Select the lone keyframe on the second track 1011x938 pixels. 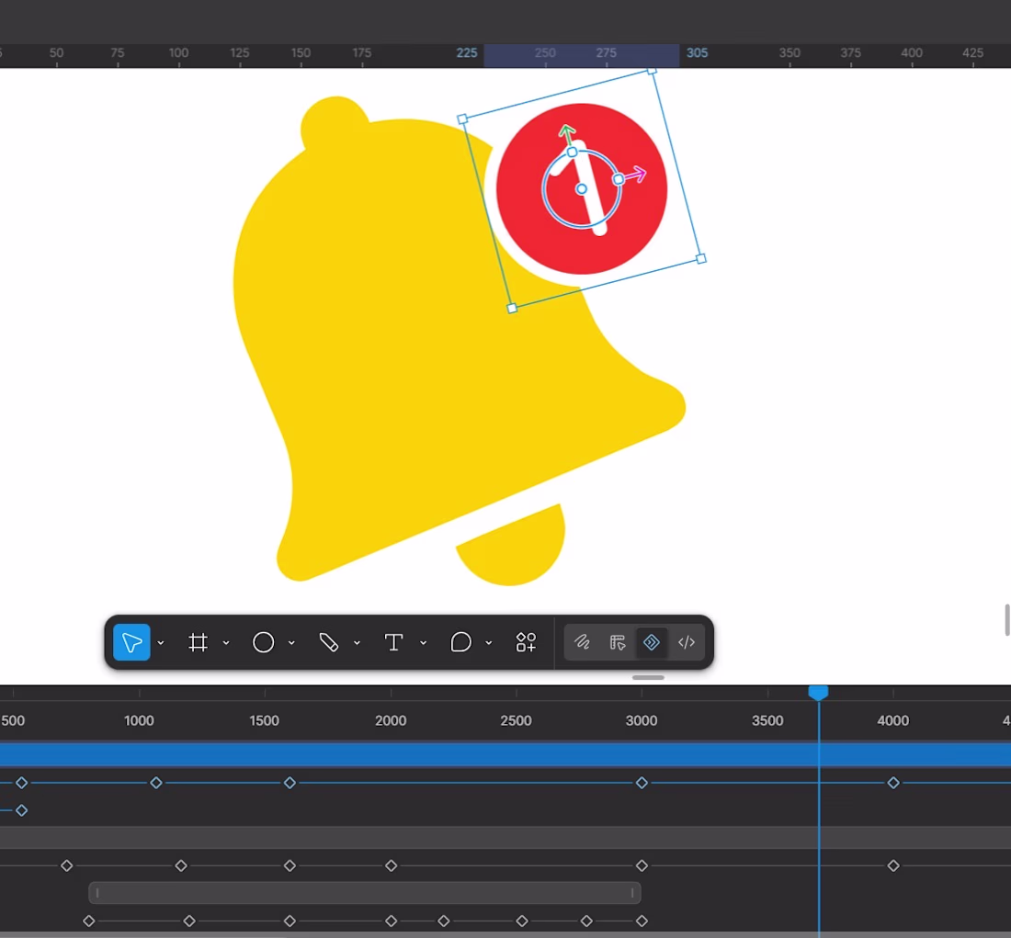[22, 810]
